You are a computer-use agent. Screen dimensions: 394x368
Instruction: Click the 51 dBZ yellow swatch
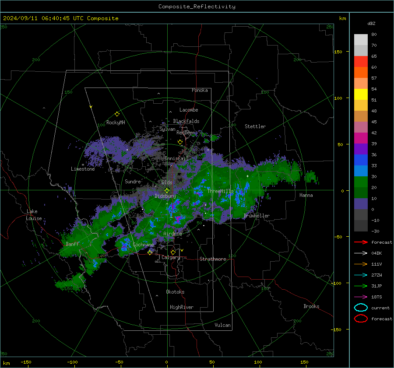361,94
